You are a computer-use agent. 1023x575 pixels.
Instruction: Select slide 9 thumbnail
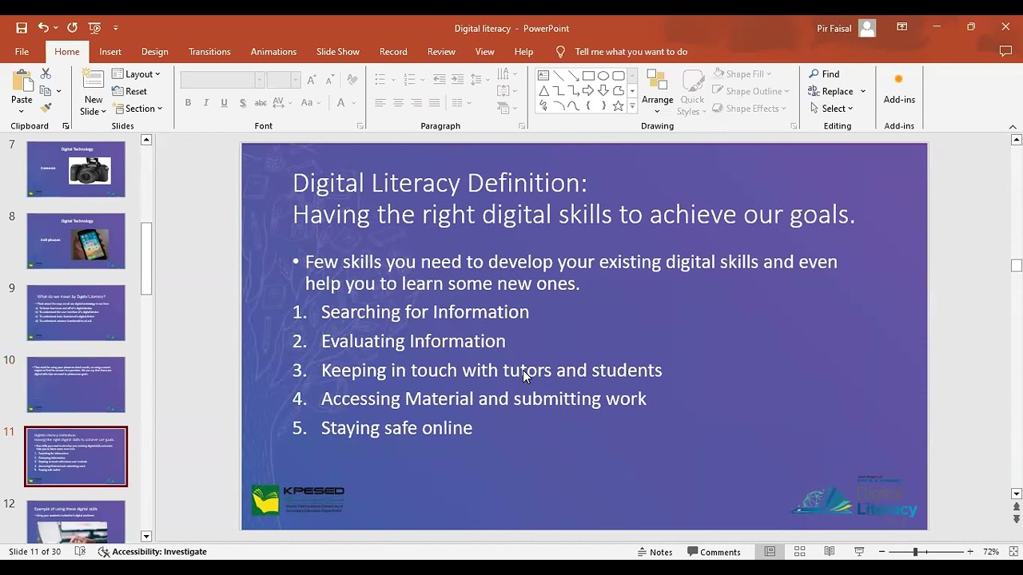point(76,312)
